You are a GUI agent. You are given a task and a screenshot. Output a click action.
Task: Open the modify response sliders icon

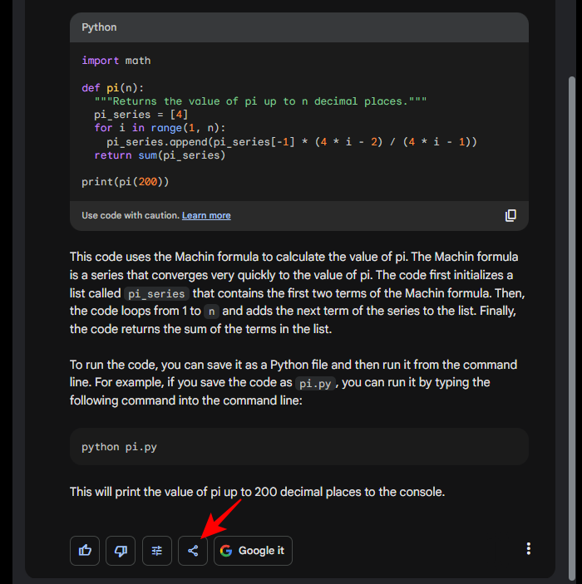157,551
